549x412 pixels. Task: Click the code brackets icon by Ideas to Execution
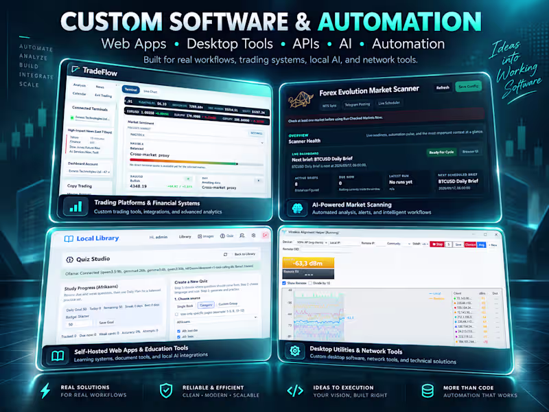(295, 391)
